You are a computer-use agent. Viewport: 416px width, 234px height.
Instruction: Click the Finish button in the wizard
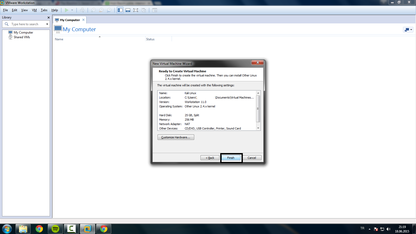(231, 158)
